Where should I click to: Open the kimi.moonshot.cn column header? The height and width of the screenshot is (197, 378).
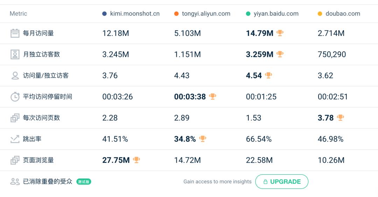[x=135, y=14]
